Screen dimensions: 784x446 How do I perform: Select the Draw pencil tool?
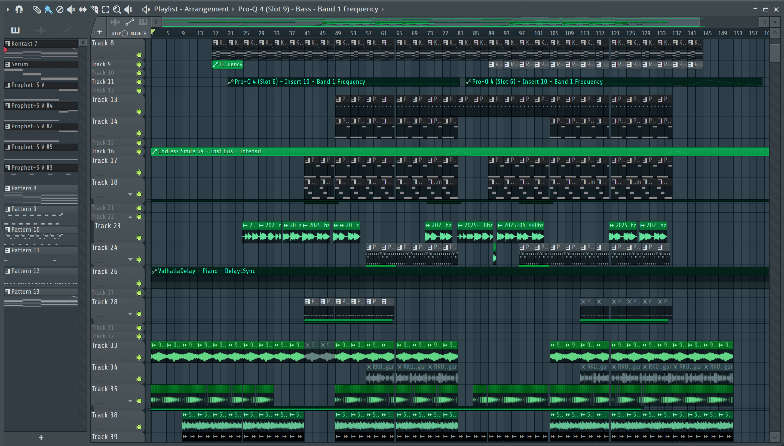tap(37, 10)
